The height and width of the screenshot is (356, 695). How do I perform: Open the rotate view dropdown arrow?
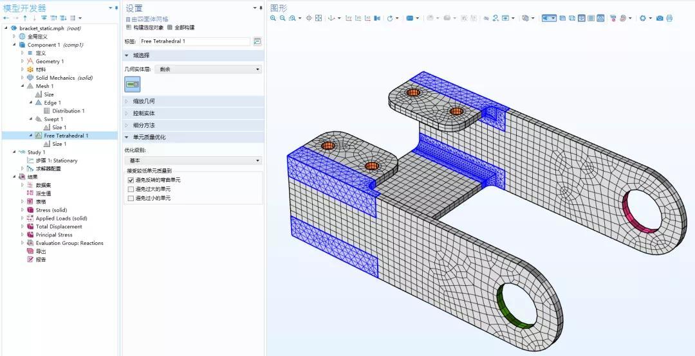click(397, 18)
